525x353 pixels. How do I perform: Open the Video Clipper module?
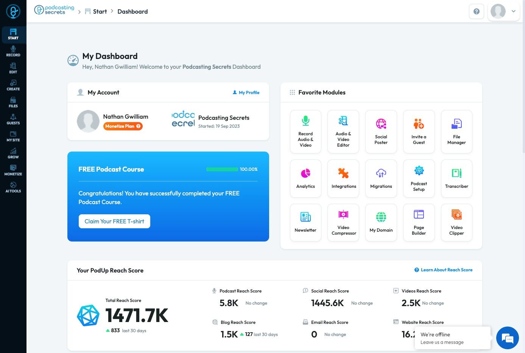pyautogui.click(x=456, y=223)
